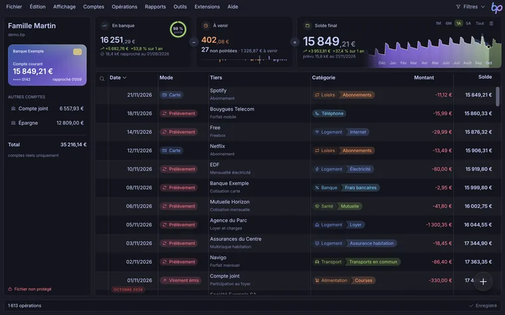Add a new operation with plus button
The height and width of the screenshot is (315, 505).
click(483, 282)
